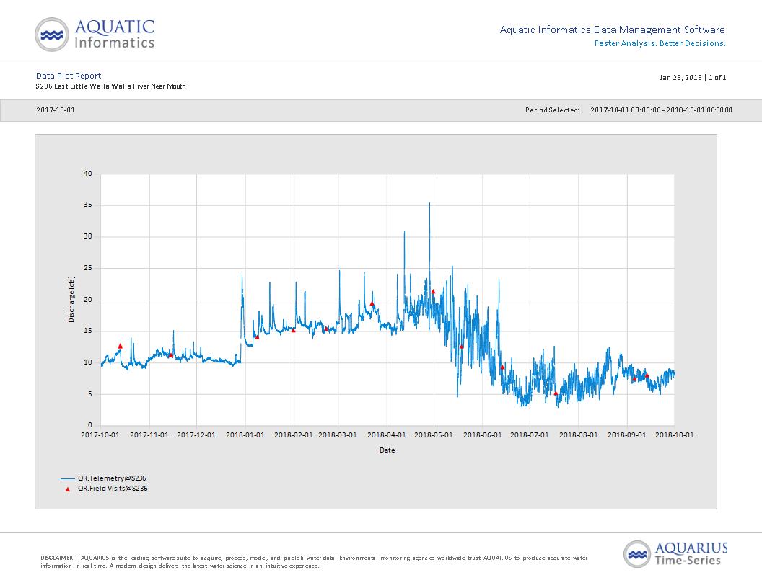This screenshot has width=762, height=588.
Task: Click the 2018-07-01 x-axis label
Action: coord(530,435)
